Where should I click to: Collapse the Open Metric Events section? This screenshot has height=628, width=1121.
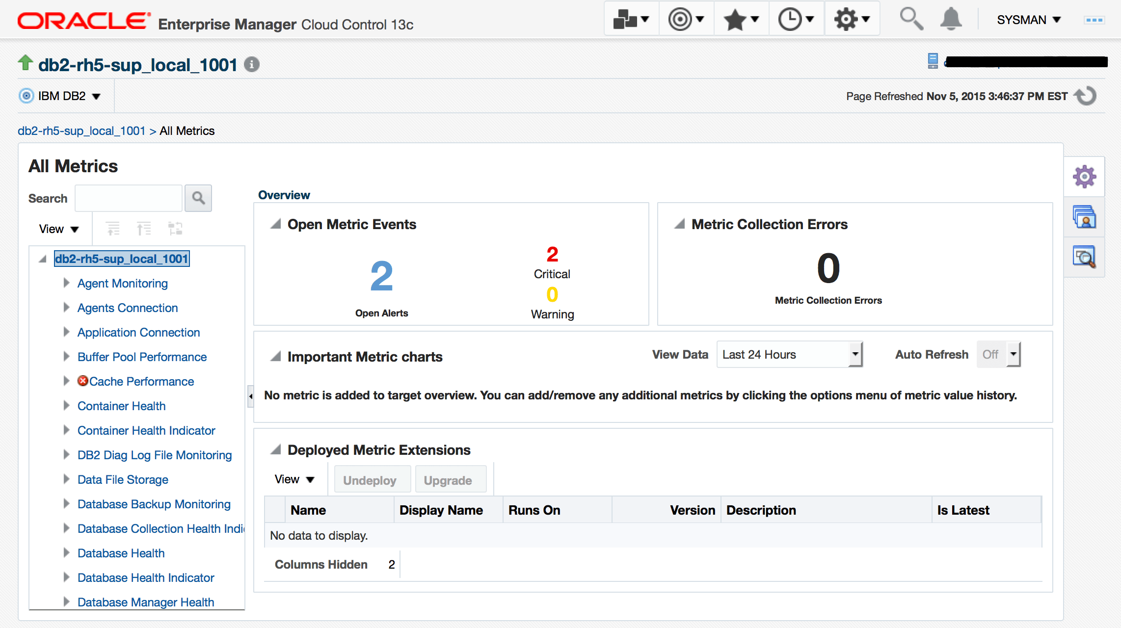point(276,224)
